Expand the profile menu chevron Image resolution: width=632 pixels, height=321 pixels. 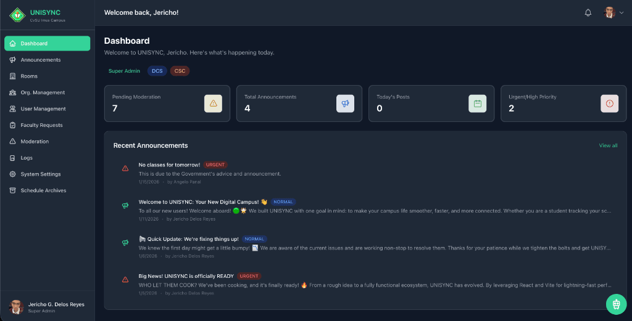click(622, 12)
